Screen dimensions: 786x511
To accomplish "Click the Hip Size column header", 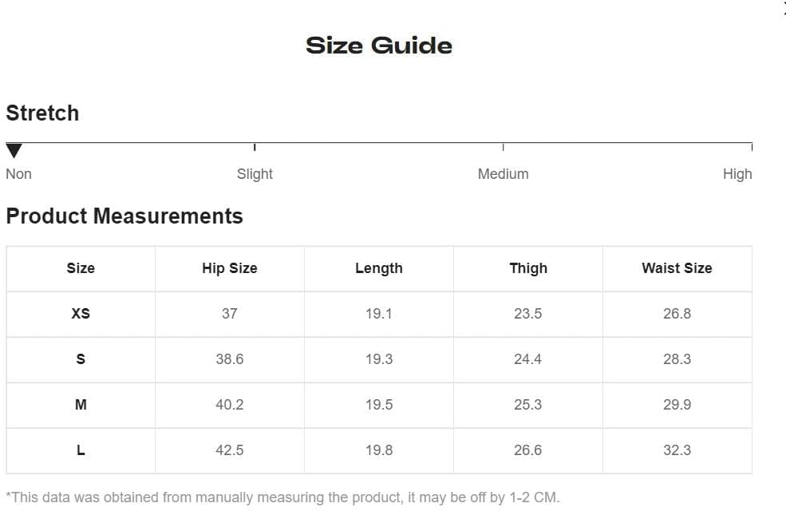I will click(230, 268).
